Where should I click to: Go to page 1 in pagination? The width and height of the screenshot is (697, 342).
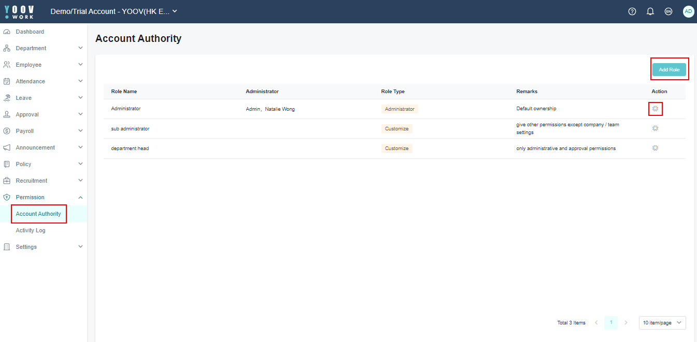[611, 323]
